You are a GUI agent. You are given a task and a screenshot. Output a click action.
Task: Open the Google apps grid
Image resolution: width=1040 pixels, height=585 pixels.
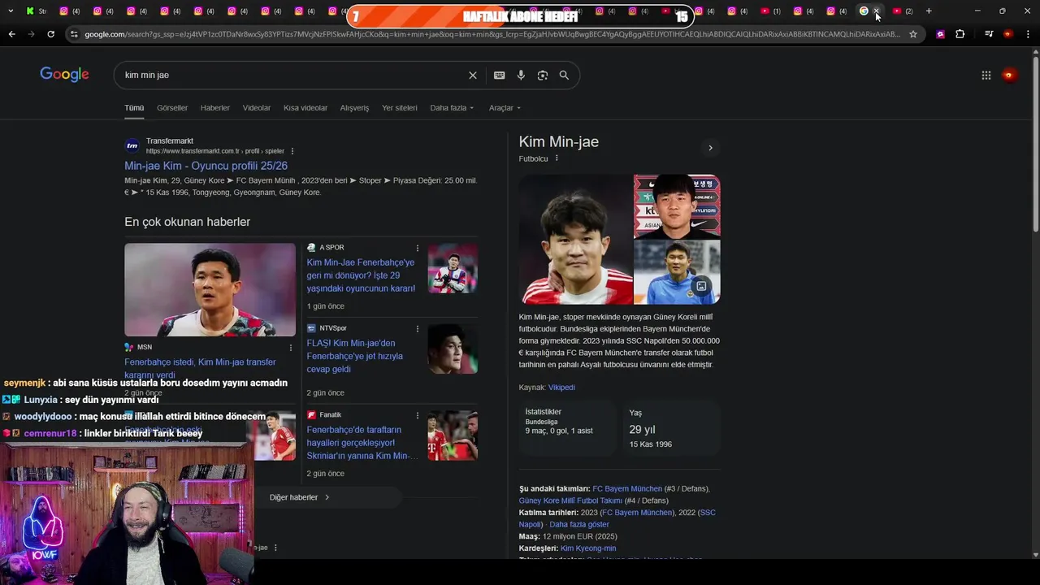tap(986, 75)
